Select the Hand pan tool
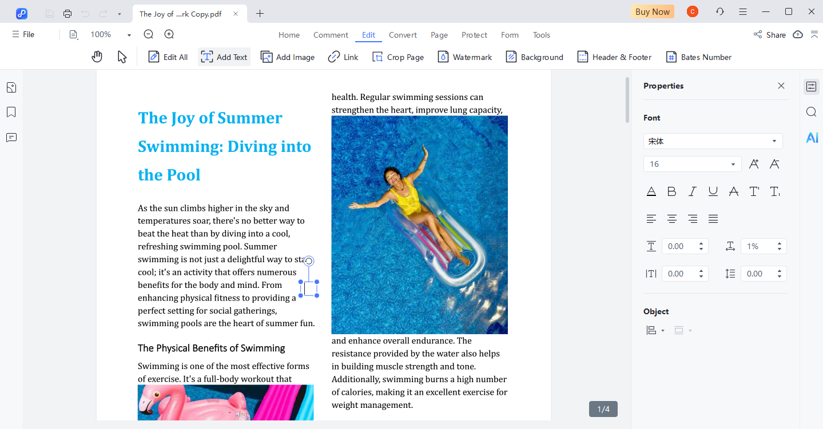Viewport: 823px width, 429px height. (x=97, y=57)
